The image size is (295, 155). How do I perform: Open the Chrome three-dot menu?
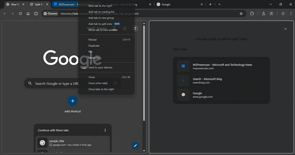[x=291, y=13]
